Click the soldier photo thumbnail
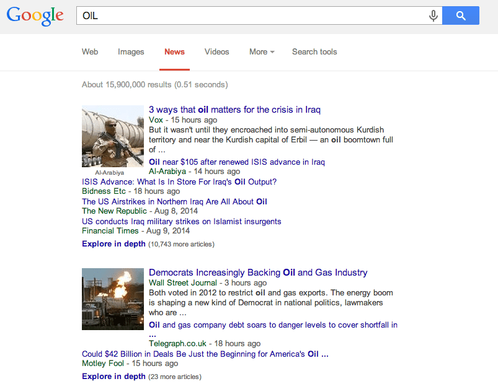 pos(113,136)
